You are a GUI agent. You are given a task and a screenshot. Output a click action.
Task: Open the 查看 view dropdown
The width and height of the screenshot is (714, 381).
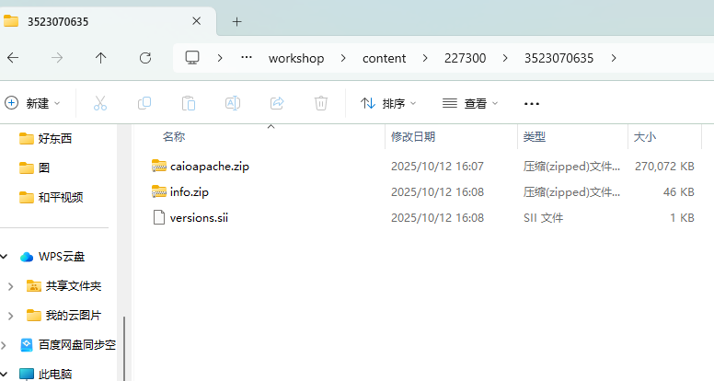(470, 103)
